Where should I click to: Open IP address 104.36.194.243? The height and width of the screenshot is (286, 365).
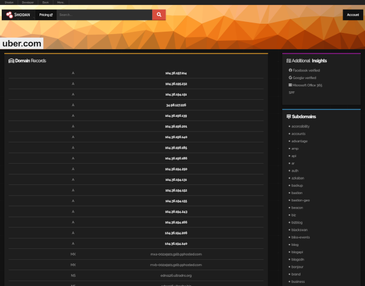coord(176,212)
